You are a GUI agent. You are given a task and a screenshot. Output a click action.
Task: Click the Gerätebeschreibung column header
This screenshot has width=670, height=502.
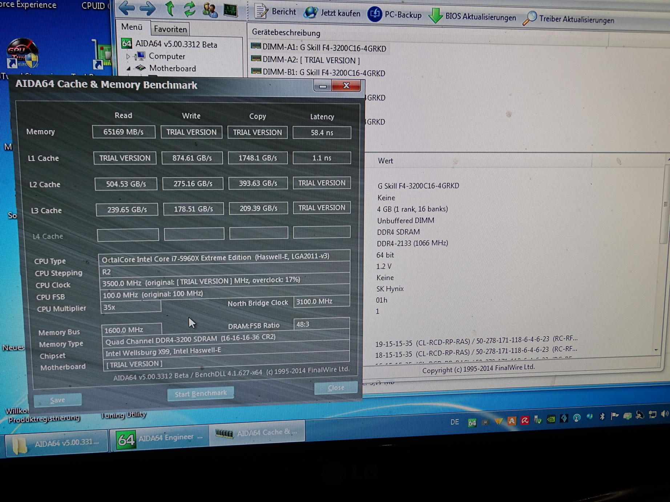tap(286, 33)
